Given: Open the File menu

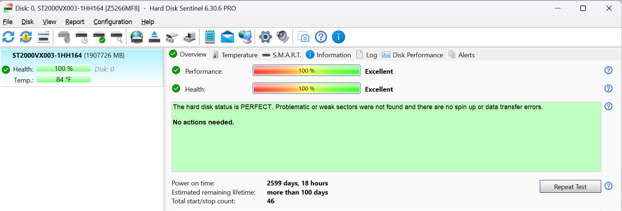Looking at the screenshot, I should 8,22.
